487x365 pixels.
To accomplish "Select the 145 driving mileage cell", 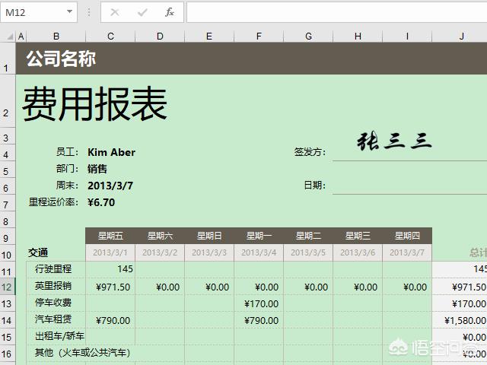I will pyautogui.click(x=110, y=269).
